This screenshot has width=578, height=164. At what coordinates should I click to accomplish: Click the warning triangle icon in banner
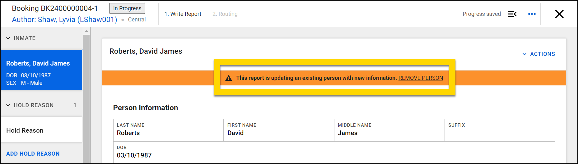click(229, 78)
